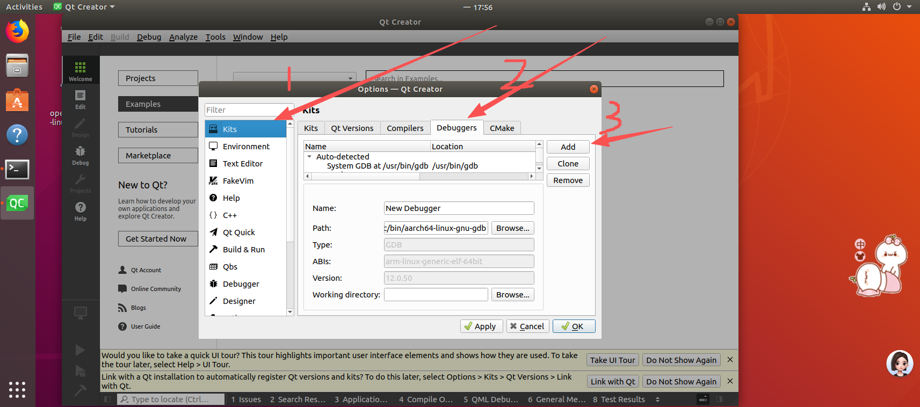Click Link with Qt button

[x=613, y=381]
